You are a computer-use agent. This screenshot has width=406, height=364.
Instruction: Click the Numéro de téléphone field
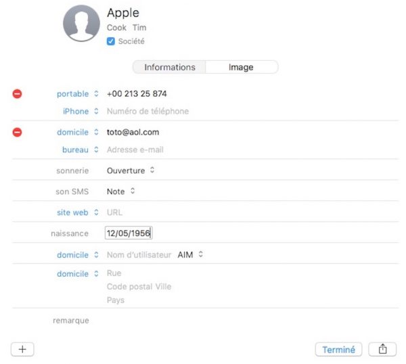pyautogui.click(x=148, y=112)
